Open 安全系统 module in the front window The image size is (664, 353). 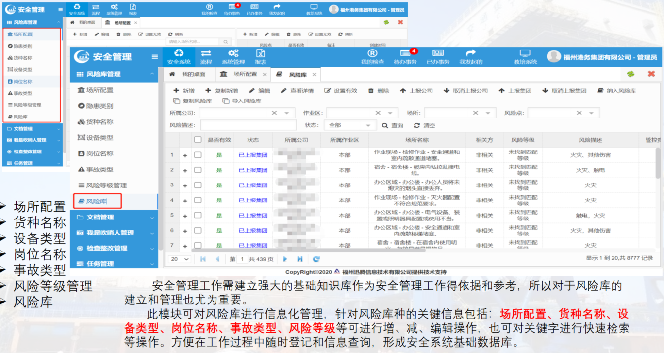pyautogui.click(x=179, y=56)
